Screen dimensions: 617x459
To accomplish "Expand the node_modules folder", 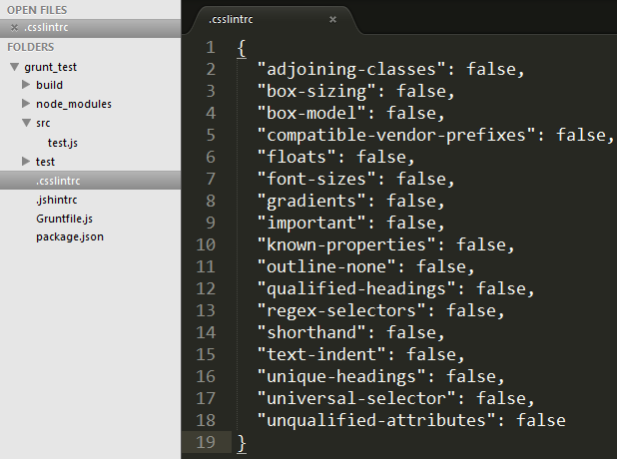I will pos(26,104).
